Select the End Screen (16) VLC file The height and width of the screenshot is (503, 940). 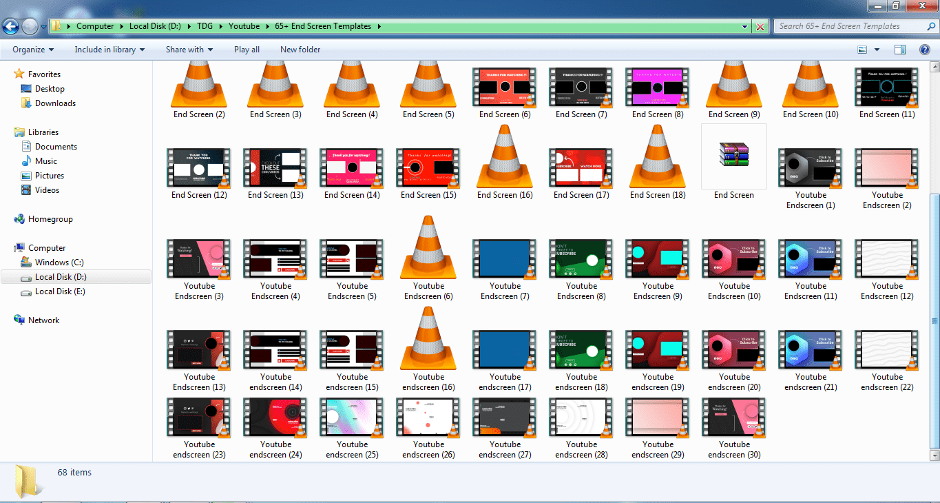505,158
